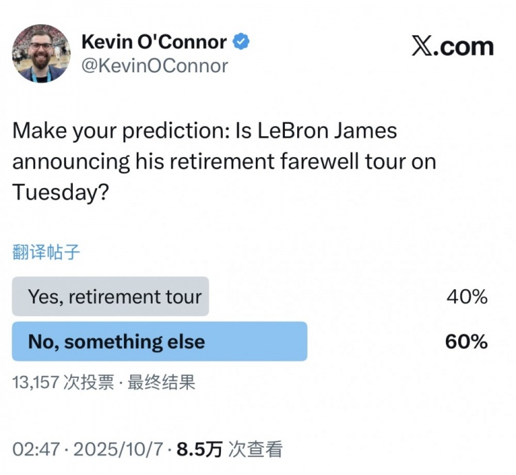This screenshot has width=516, height=475.
Task: Select the "Yes, retirement tour" poll option
Action: pyautogui.click(x=114, y=297)
